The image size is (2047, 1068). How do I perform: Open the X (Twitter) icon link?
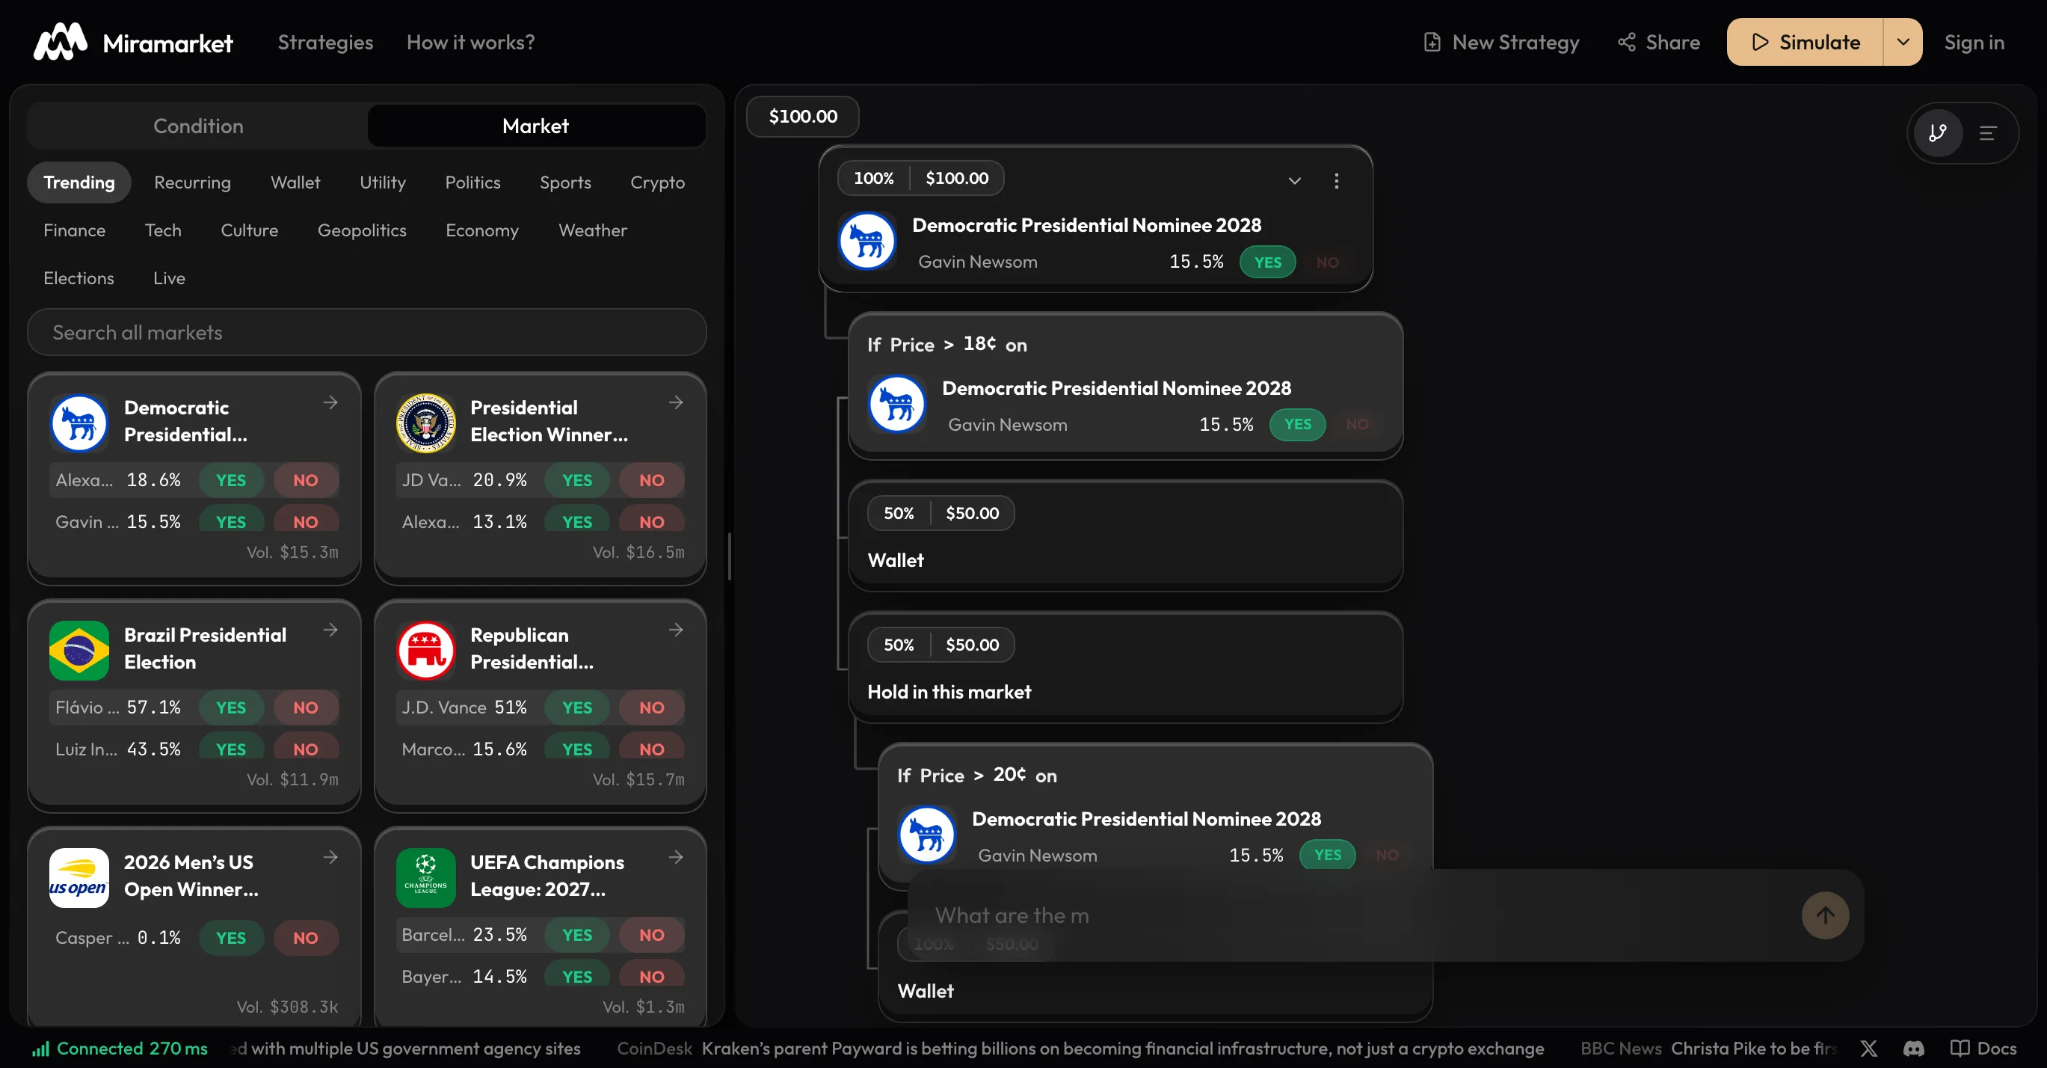pyautogui.click(x=1868, y=1048)
